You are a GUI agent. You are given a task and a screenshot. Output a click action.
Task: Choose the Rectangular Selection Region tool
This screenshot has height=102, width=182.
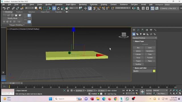coord(45,8)
